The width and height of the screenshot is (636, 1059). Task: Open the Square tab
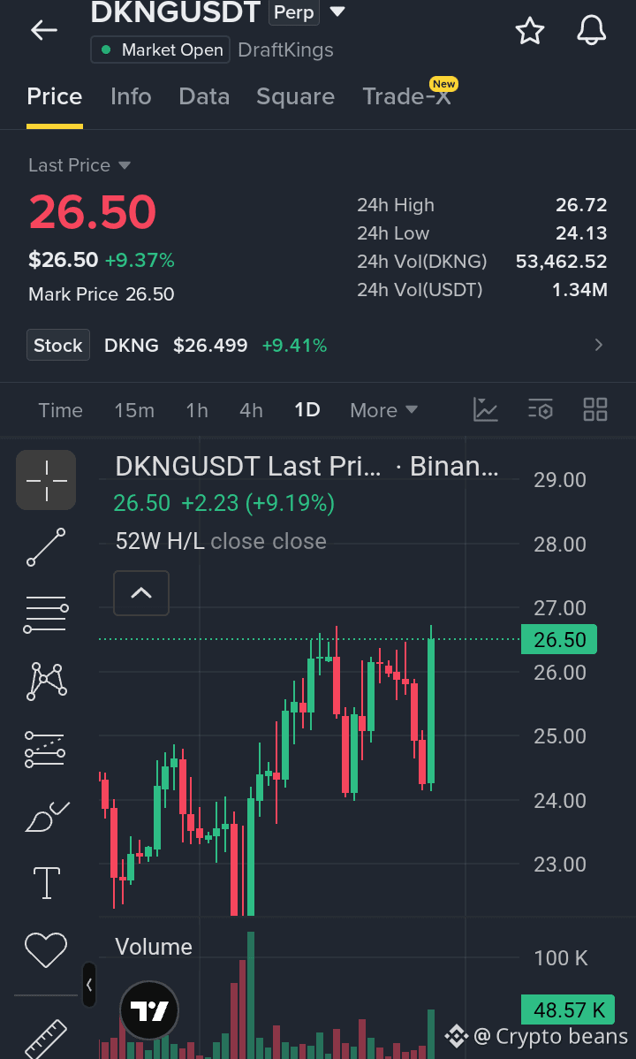click(x=295, y=96)
